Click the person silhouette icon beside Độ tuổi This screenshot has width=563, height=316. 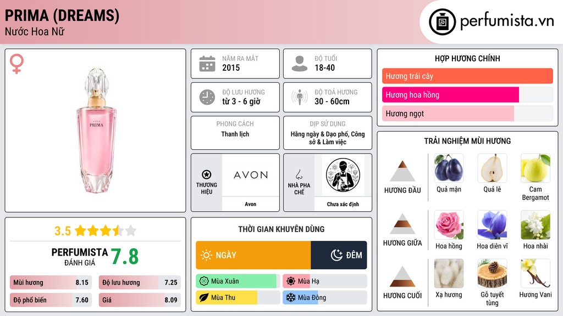(x=300, y=64)
